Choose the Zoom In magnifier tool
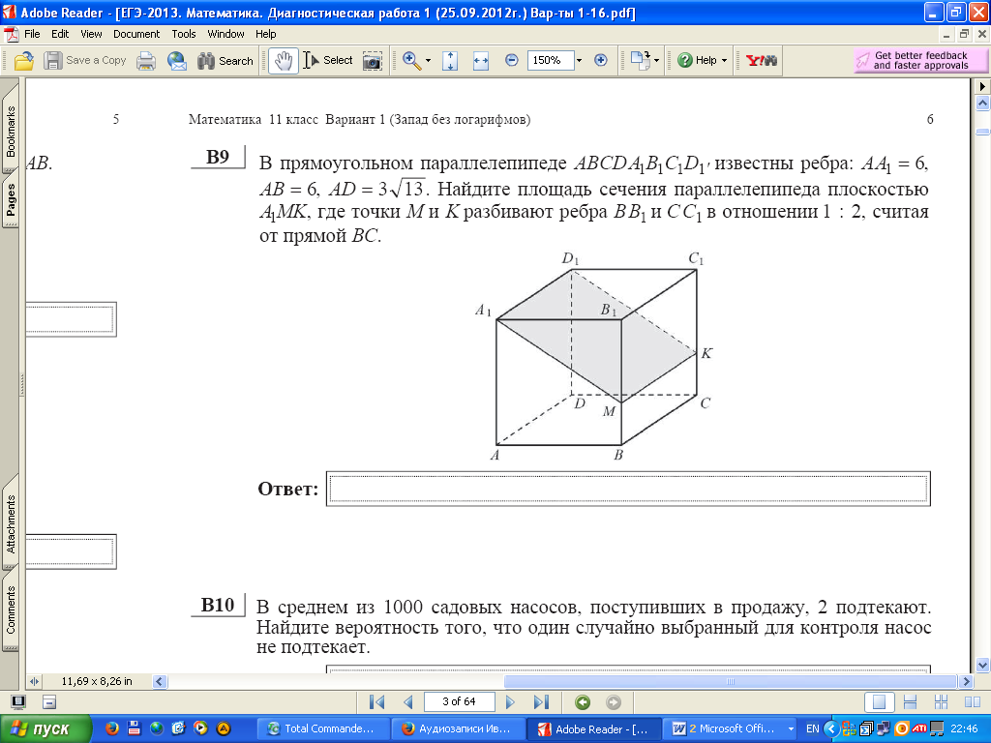Image resolution: width=991 pixels, height=743 pixels. point(411,61)
